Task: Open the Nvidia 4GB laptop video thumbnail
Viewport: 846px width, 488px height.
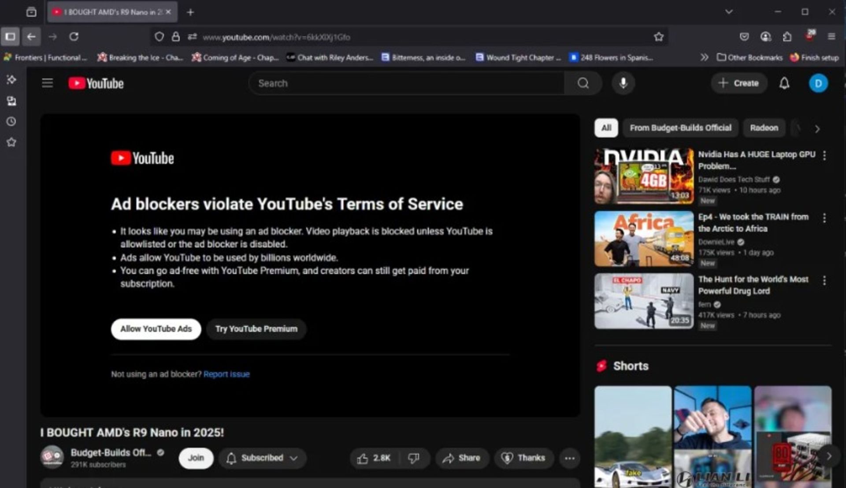Action: pos(644,176)
